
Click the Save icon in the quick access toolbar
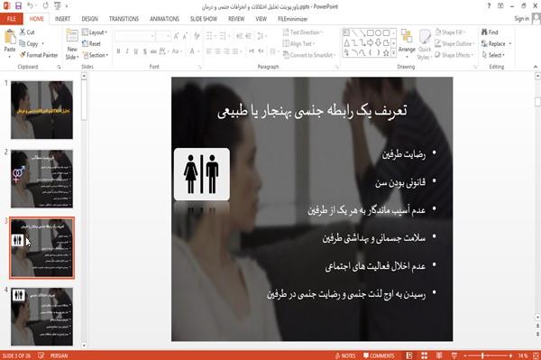pyautogui.click(x=18, y=5)
